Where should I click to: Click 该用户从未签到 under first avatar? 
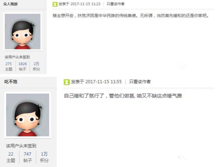[x=17, y=57]
